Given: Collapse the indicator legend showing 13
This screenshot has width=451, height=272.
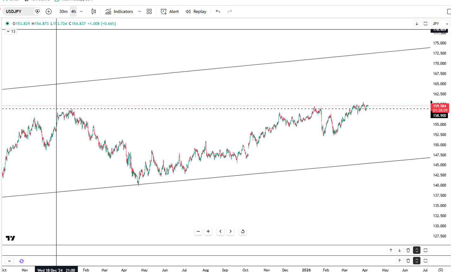Looking at the screenshot, I should pyautogui.click(x=11, y=32).
